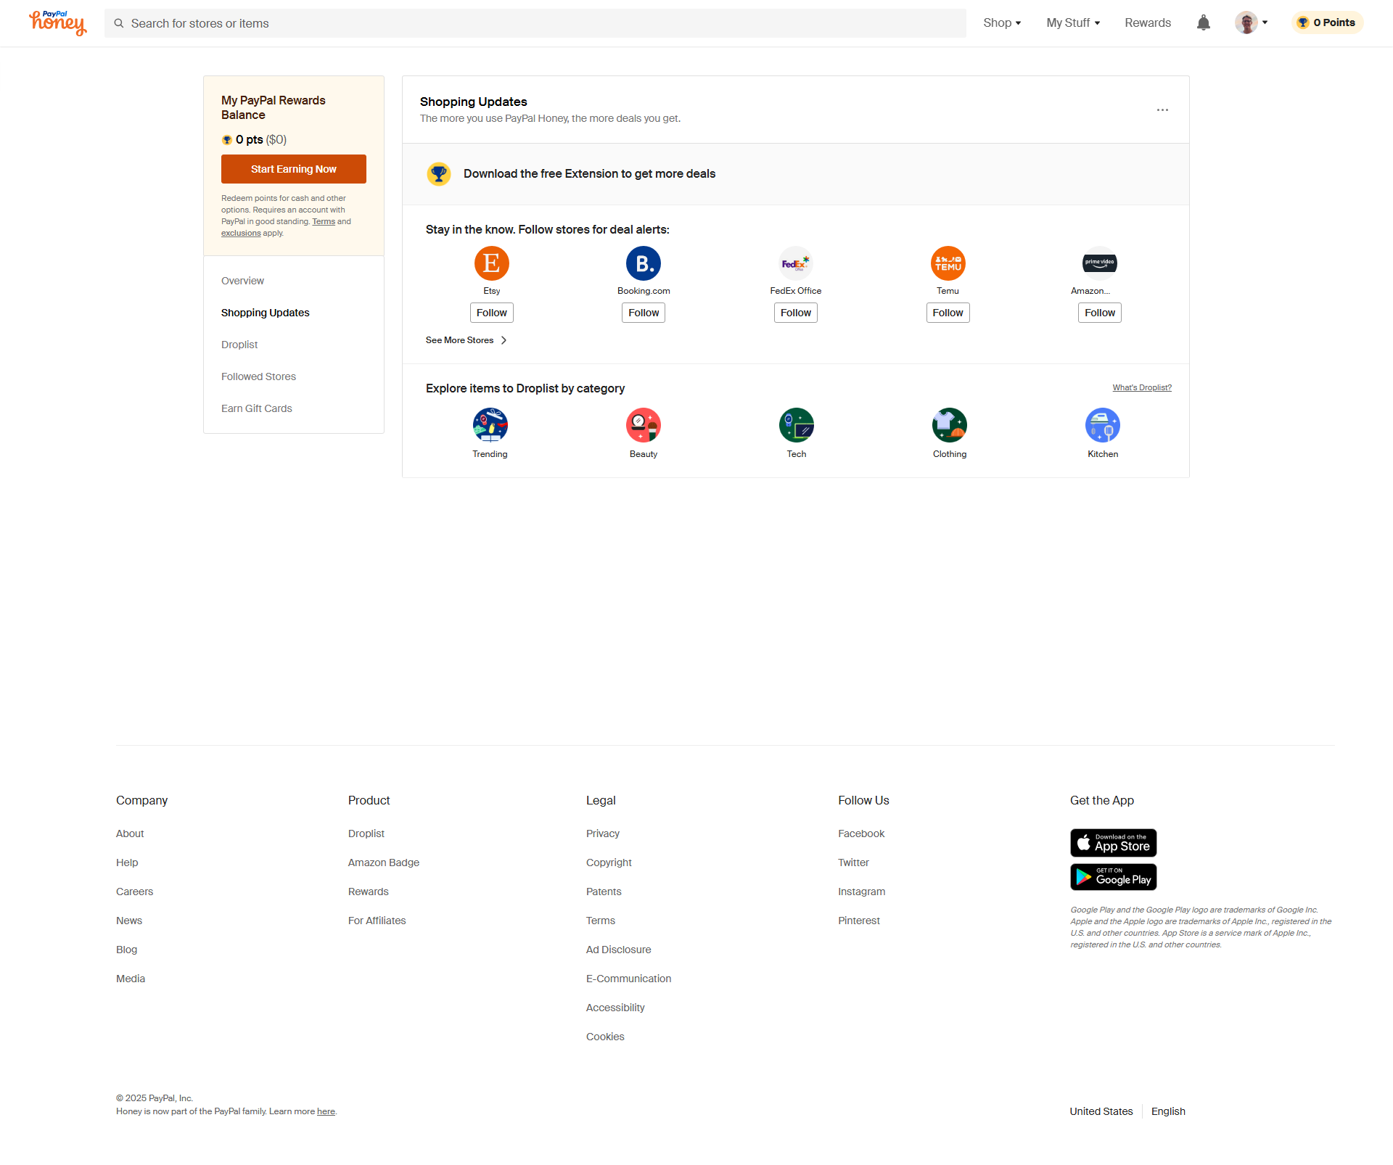Click the Download on App Store badge
Viewport: 1393px width, 1165px height.
pos(1113,843)
